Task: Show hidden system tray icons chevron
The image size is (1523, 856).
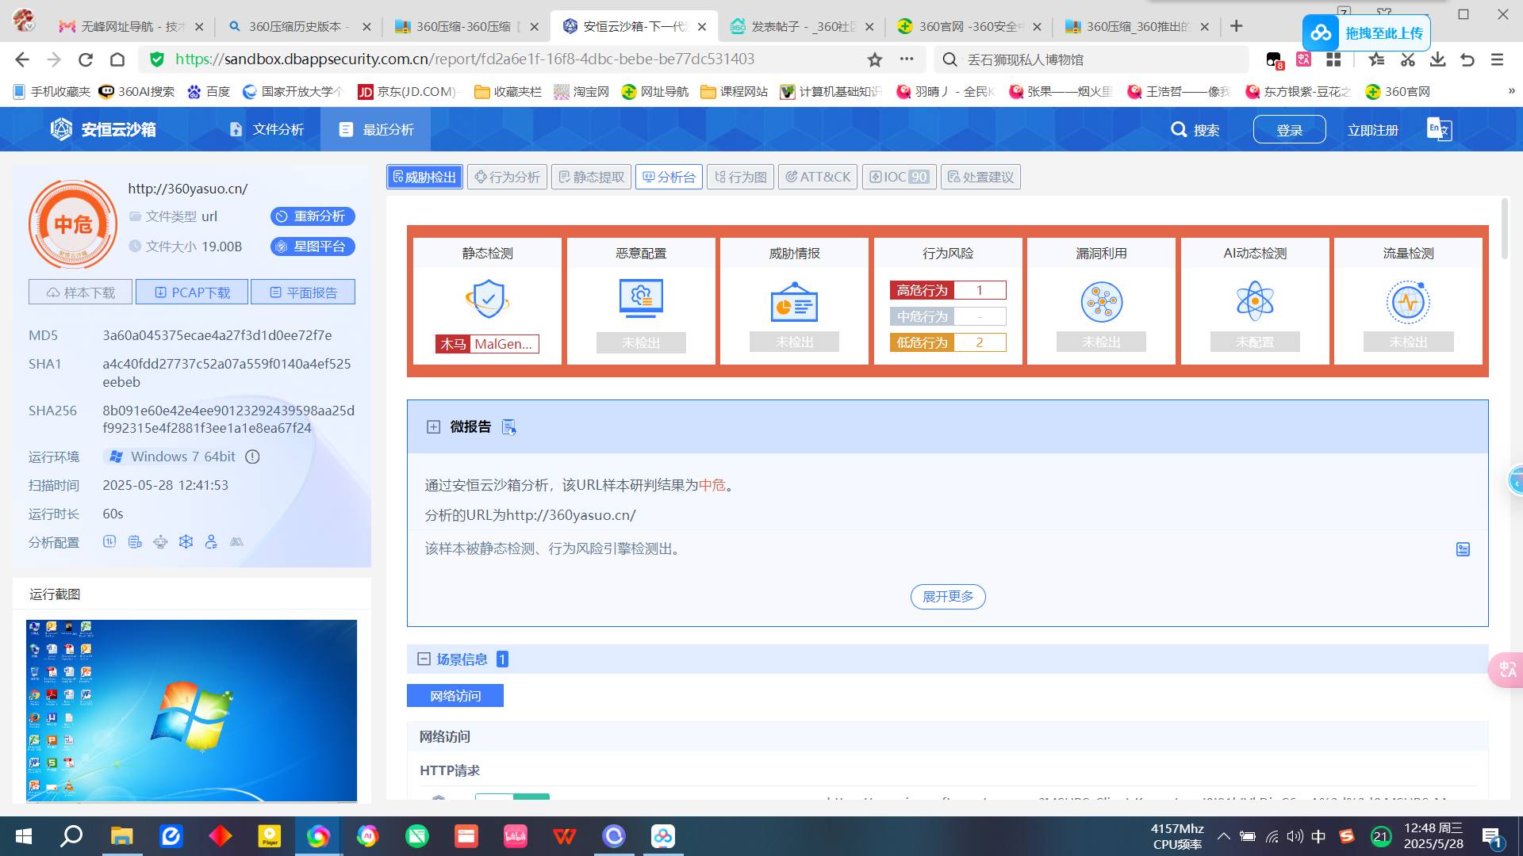Action: click(x=1224, y=836)
